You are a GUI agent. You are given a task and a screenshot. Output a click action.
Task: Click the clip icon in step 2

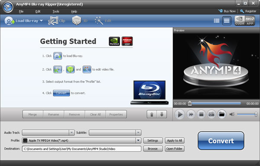tap(58, 69)
